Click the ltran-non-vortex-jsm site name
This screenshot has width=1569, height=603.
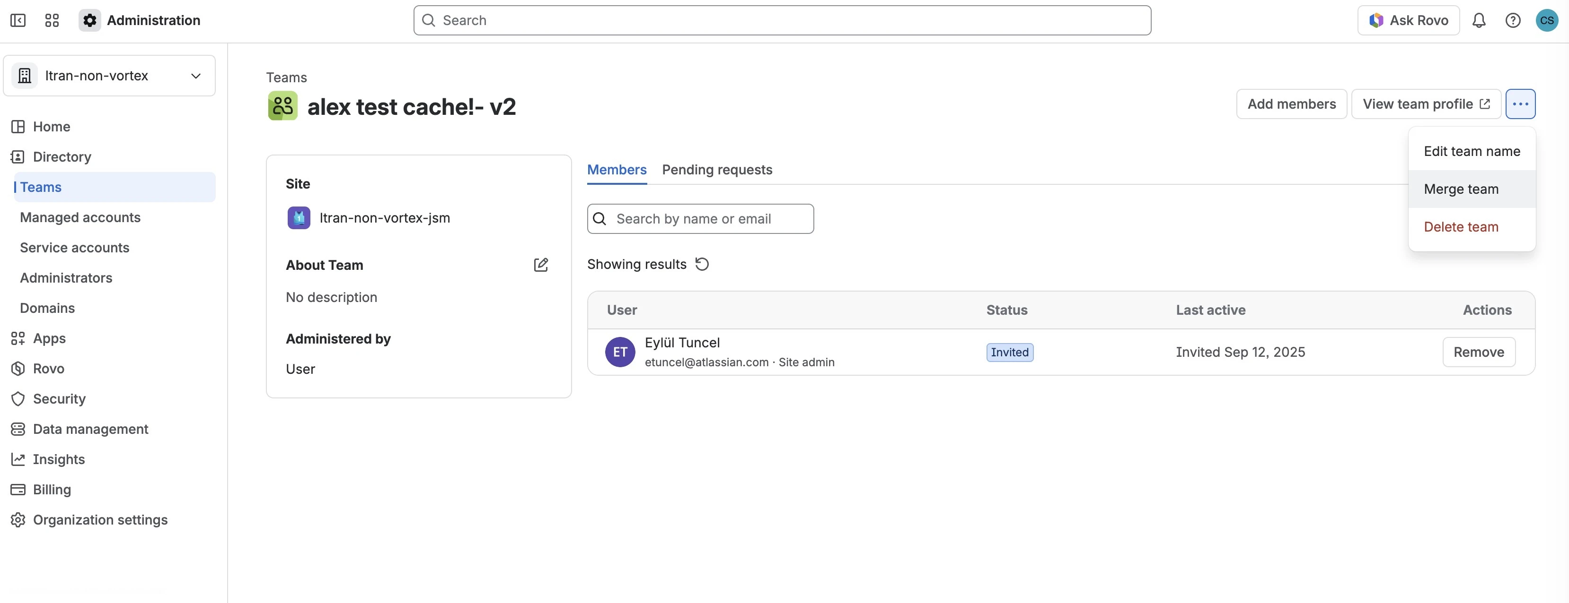pos(385,218)
